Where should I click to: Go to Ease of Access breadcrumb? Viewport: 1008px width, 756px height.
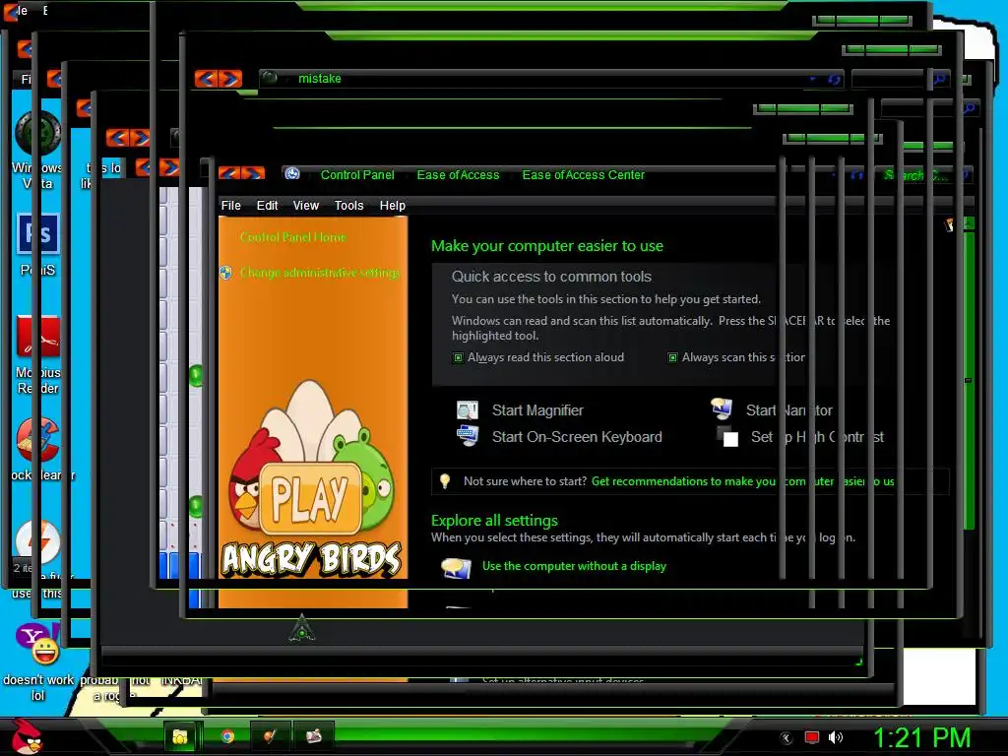[458, 175]
